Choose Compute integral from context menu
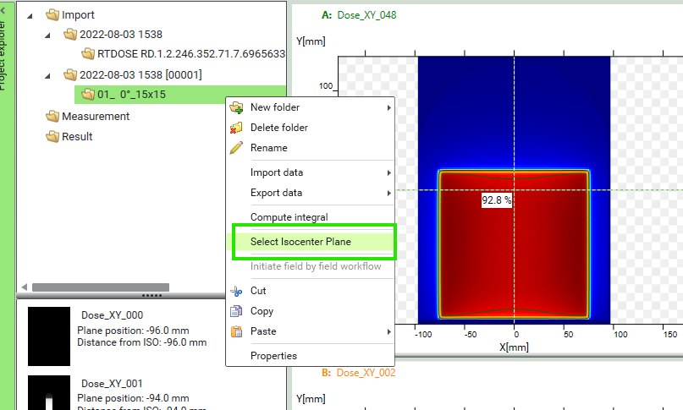 289,217
